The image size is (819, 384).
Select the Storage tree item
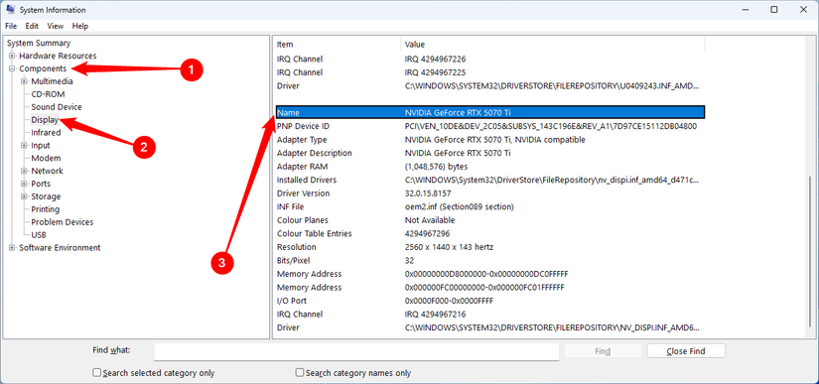(x=46, y=196)
